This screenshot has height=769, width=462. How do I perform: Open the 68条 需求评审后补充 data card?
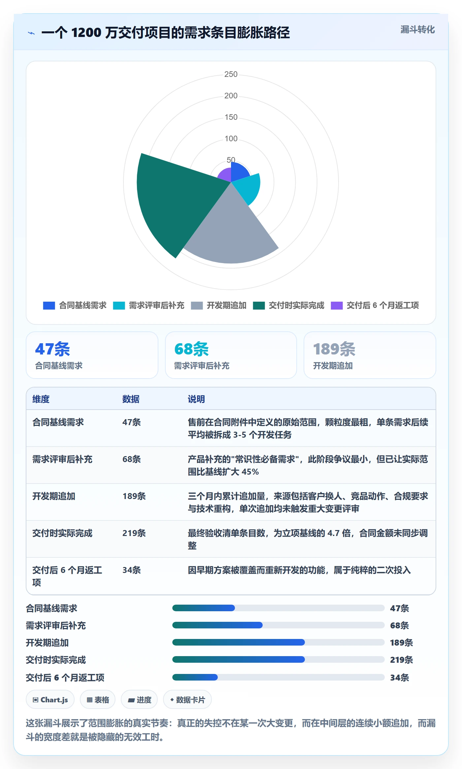click(231, 355)
